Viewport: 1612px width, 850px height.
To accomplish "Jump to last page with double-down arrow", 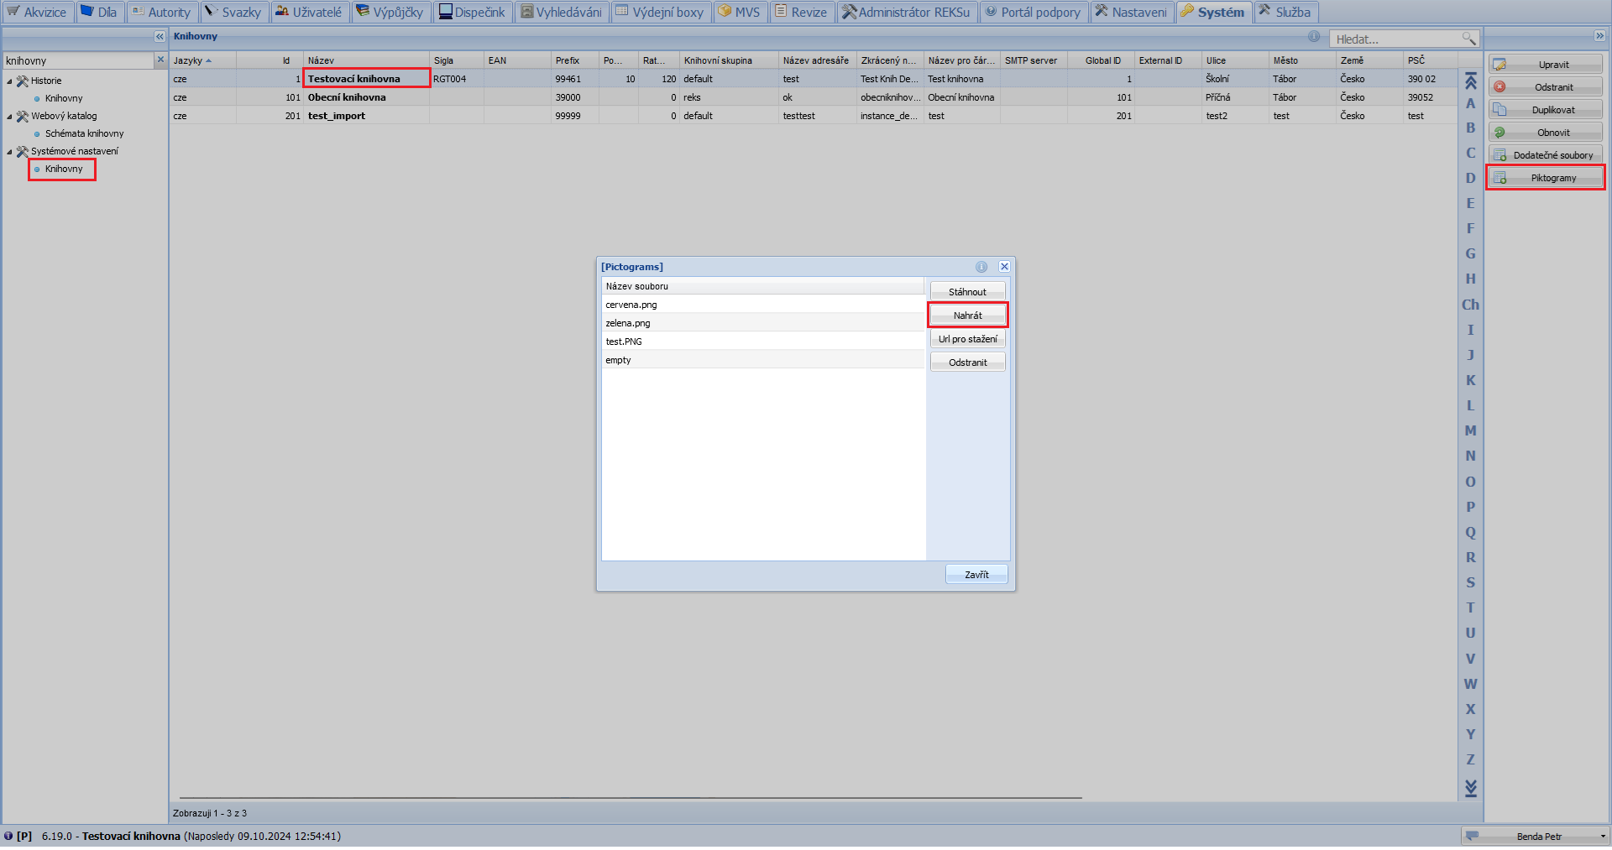I will coord(1470,788).
